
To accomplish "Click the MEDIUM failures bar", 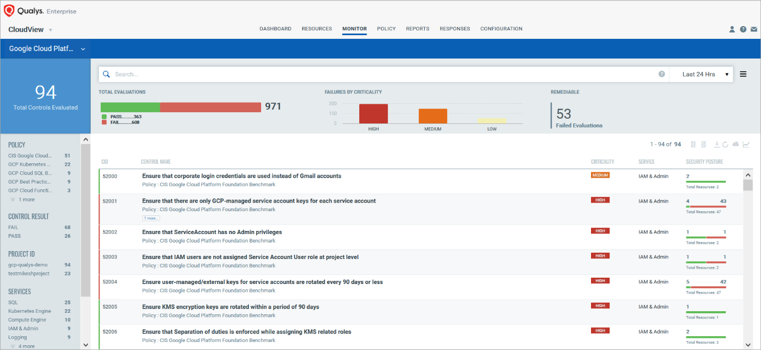I will [x=433, y=116].
